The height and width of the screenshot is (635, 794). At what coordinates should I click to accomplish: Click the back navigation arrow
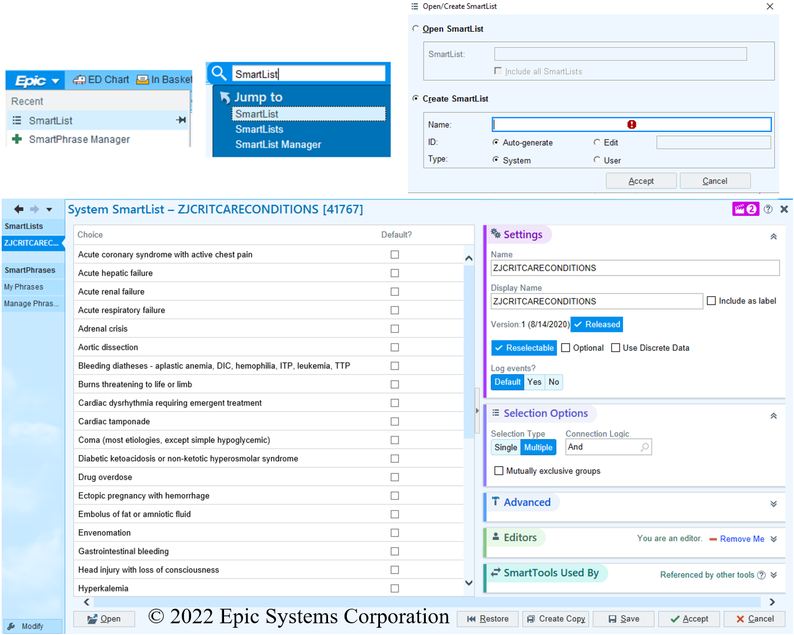tap(18, 209)
